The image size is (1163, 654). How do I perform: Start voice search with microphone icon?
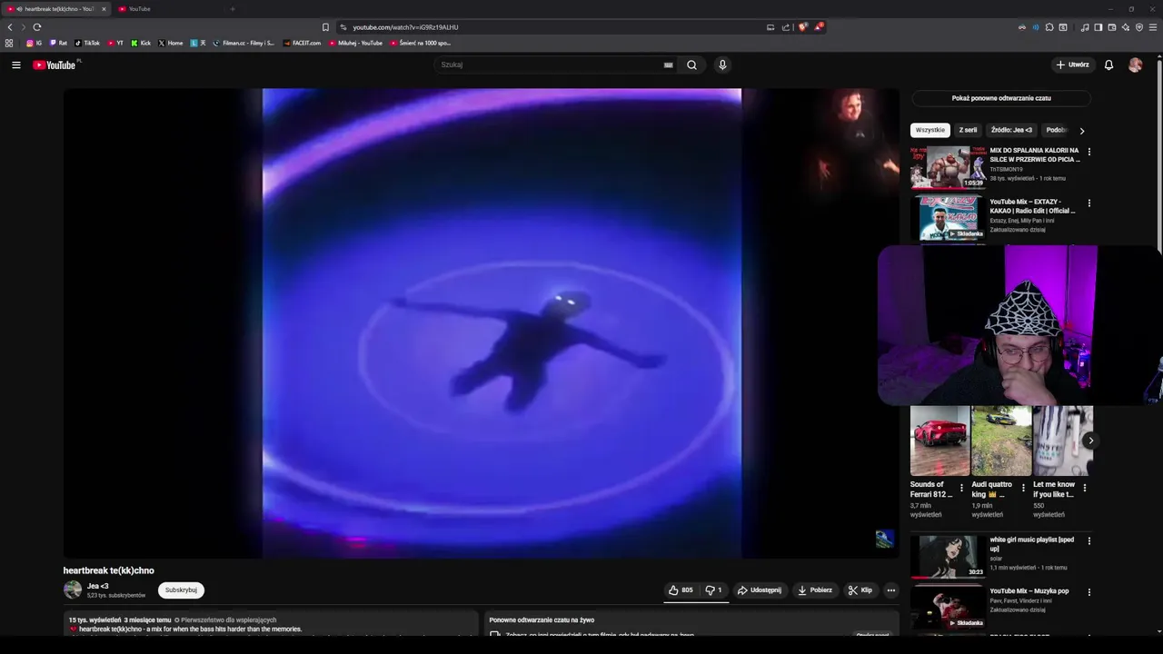pos(722,64)
